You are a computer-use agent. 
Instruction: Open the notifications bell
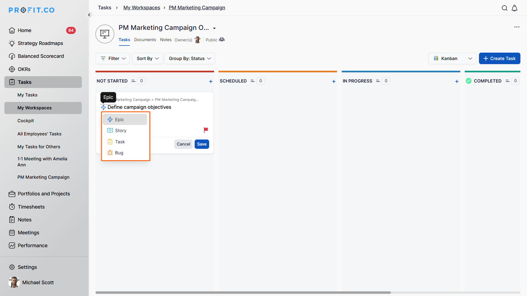(x=515, y=8)
